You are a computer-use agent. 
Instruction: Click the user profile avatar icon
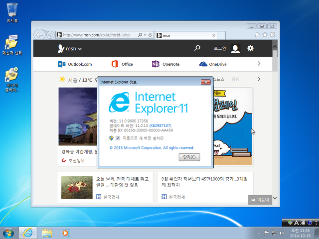point(235,48)
